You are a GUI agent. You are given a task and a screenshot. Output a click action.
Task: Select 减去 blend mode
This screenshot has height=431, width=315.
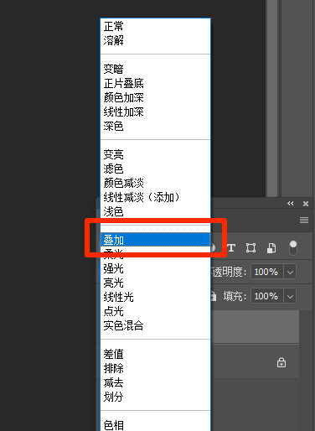155,382
